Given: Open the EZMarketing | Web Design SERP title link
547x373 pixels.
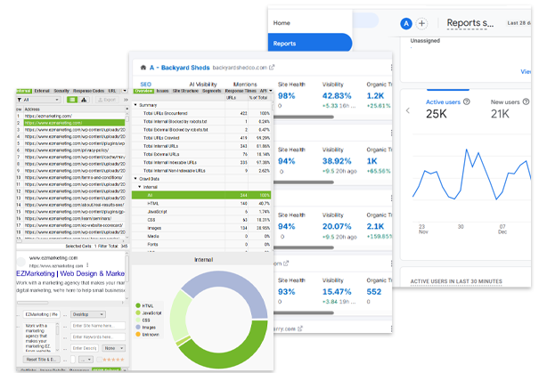Looking at the screenshot, I should 70,273.
